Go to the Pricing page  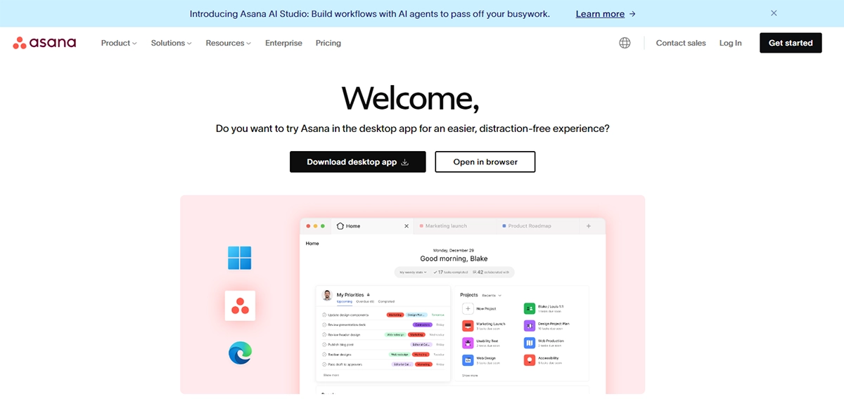click(328, 43)
